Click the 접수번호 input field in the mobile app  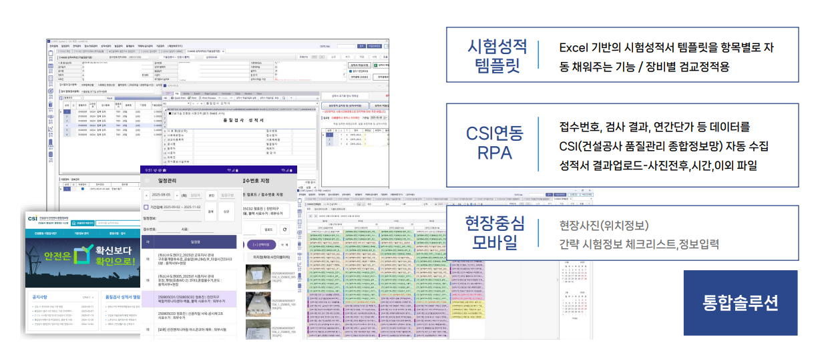point(168,230)
